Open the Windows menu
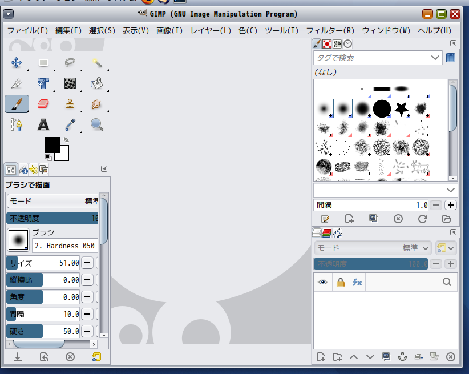The width and height of the screenshot is (469, 374). 386,30
